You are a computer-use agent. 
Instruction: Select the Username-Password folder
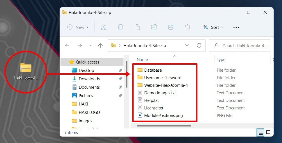coord(163,78)
